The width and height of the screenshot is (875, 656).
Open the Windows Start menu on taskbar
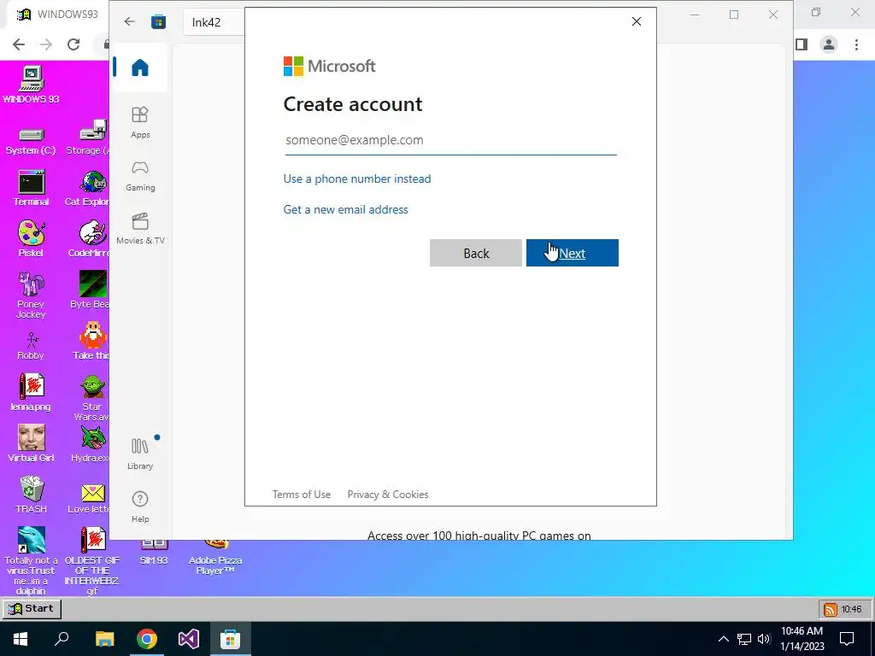21,639
